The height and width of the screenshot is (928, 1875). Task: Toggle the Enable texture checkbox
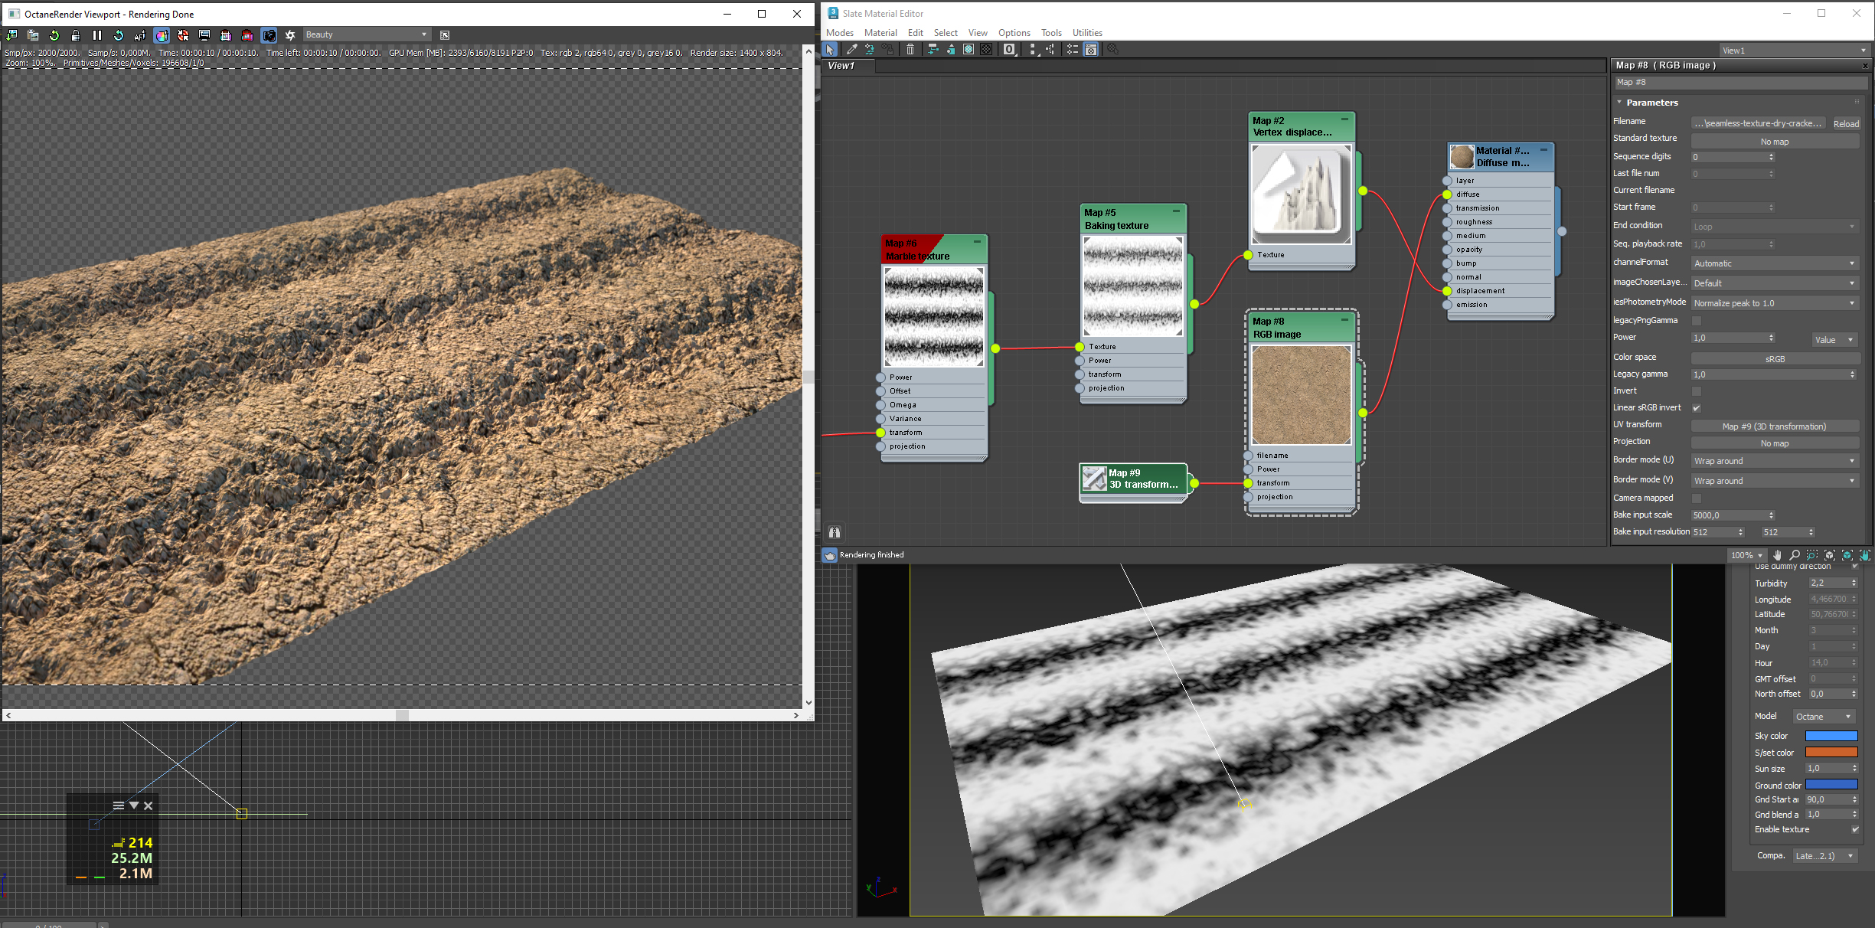coord(1855,830)
